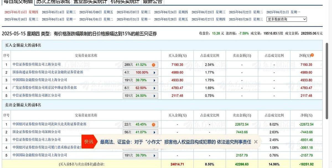Select date 2025年04月21日 星期一
332x168 pixels.
pyautogui.click(x=283, y=12)
